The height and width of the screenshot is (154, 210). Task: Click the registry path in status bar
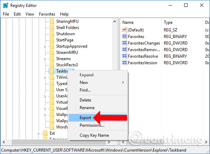tap(93, 150)
